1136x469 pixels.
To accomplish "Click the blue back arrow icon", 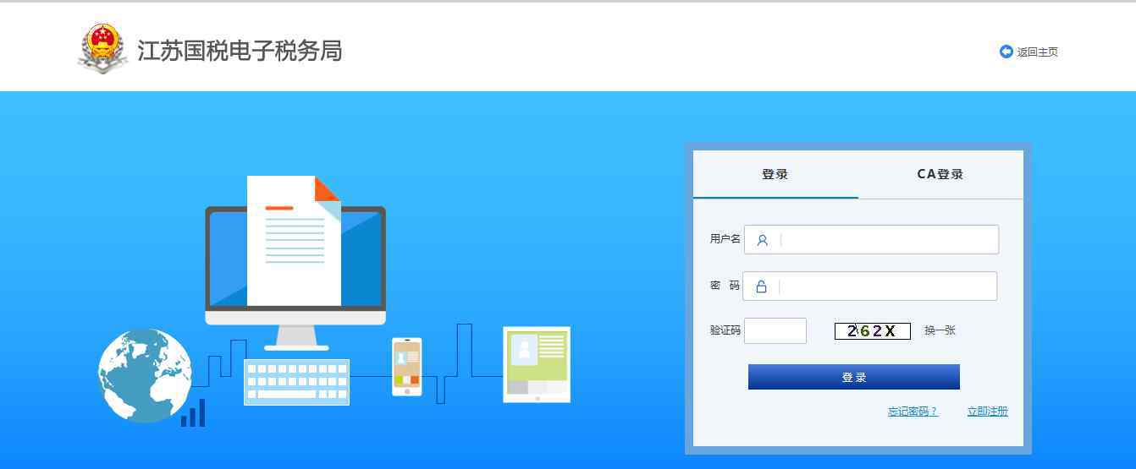I will click(x=1006, y=52).
